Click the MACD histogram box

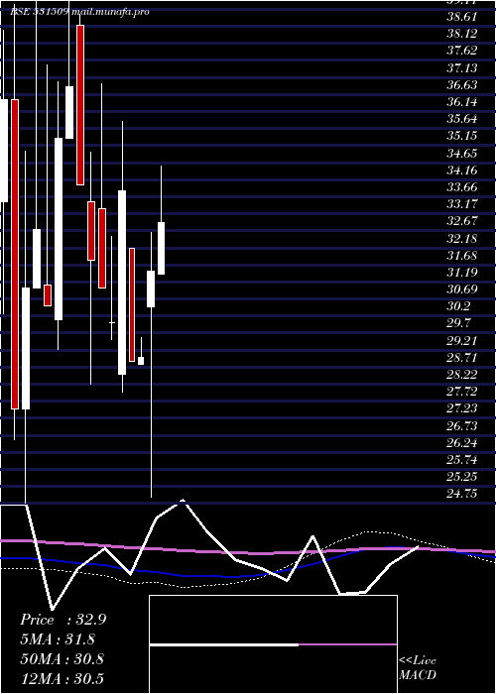click(273, 644)
